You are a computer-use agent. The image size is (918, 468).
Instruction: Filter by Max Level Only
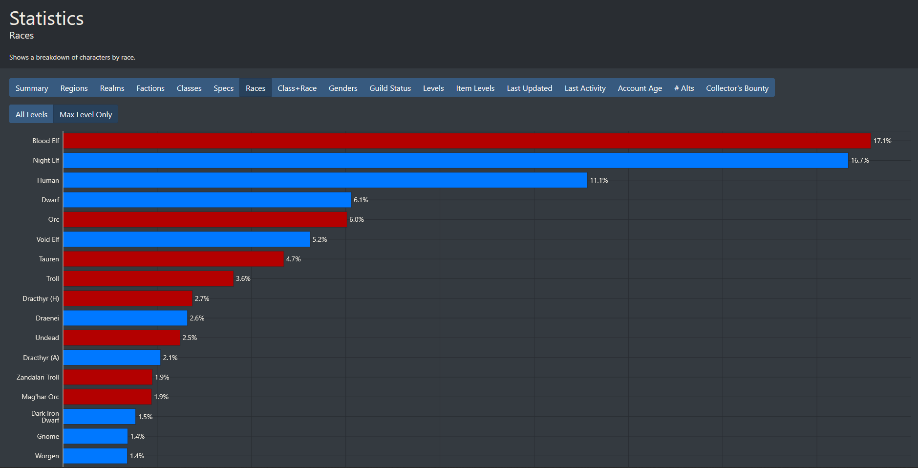point(86,114)
